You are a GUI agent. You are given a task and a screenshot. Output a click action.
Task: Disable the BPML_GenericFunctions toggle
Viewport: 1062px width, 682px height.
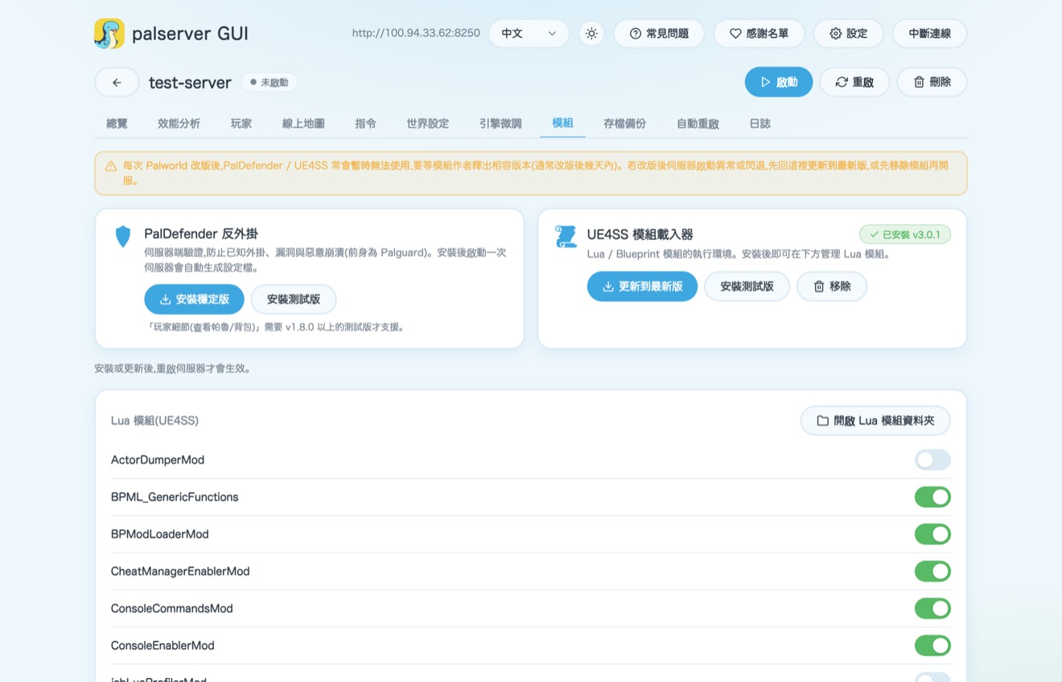(932, 497)
